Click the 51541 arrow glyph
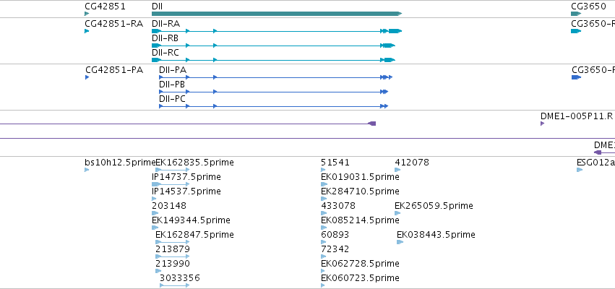This screenshot has height=289, width=615. (x=323, y=170)
